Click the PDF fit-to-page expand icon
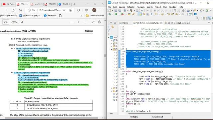The image size is (213, 120). click(93, 22)
